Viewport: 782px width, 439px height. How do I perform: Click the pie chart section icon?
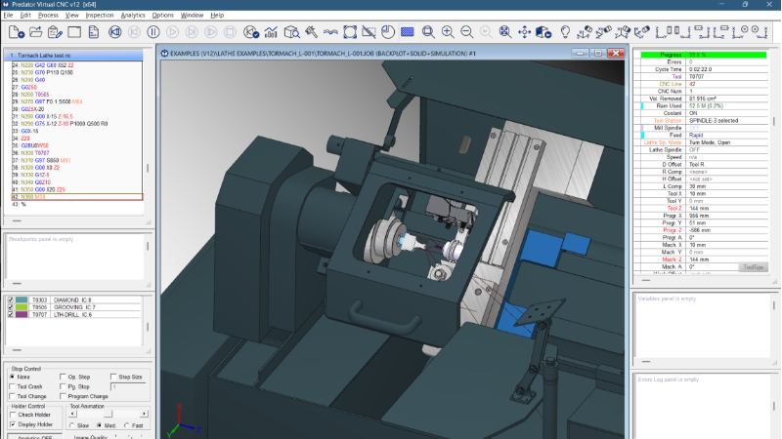coord(388,32)
